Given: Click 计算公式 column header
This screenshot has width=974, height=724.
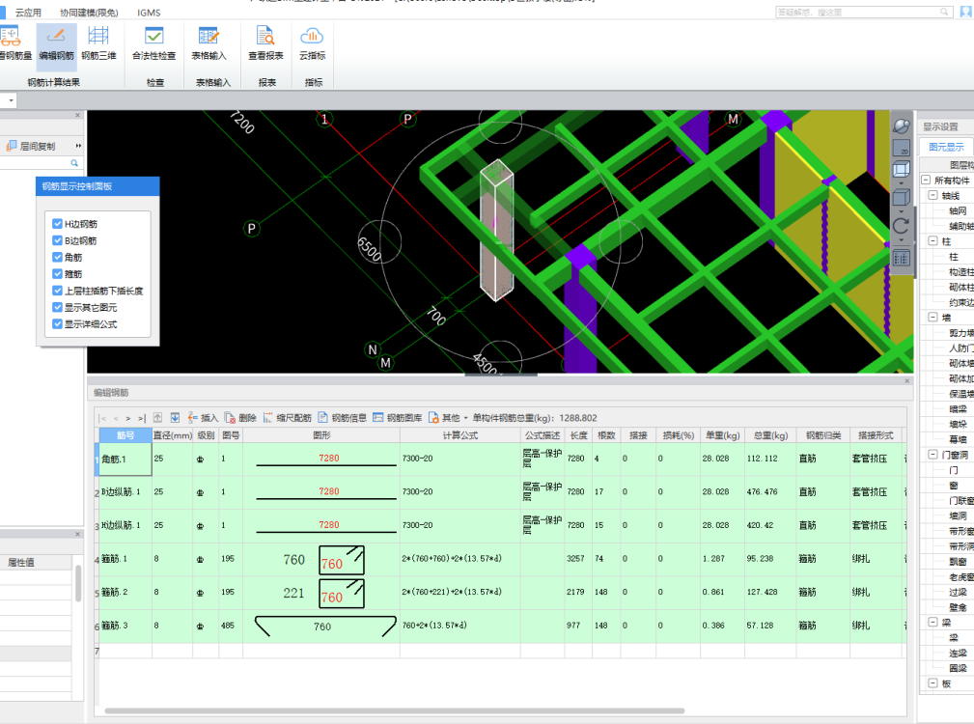Looking at the screenshot, I should click(459, 435).
